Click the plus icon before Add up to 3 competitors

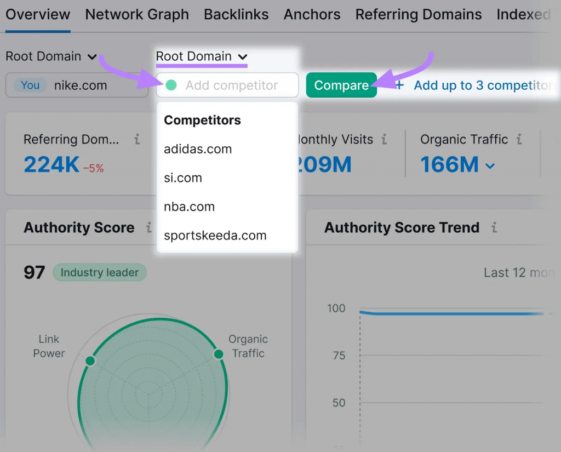[399, 85]
